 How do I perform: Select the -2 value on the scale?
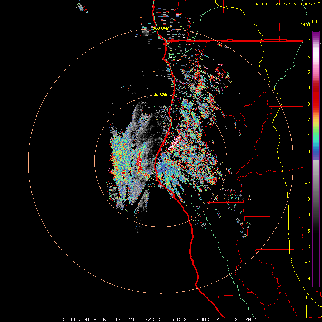point(307,184)
